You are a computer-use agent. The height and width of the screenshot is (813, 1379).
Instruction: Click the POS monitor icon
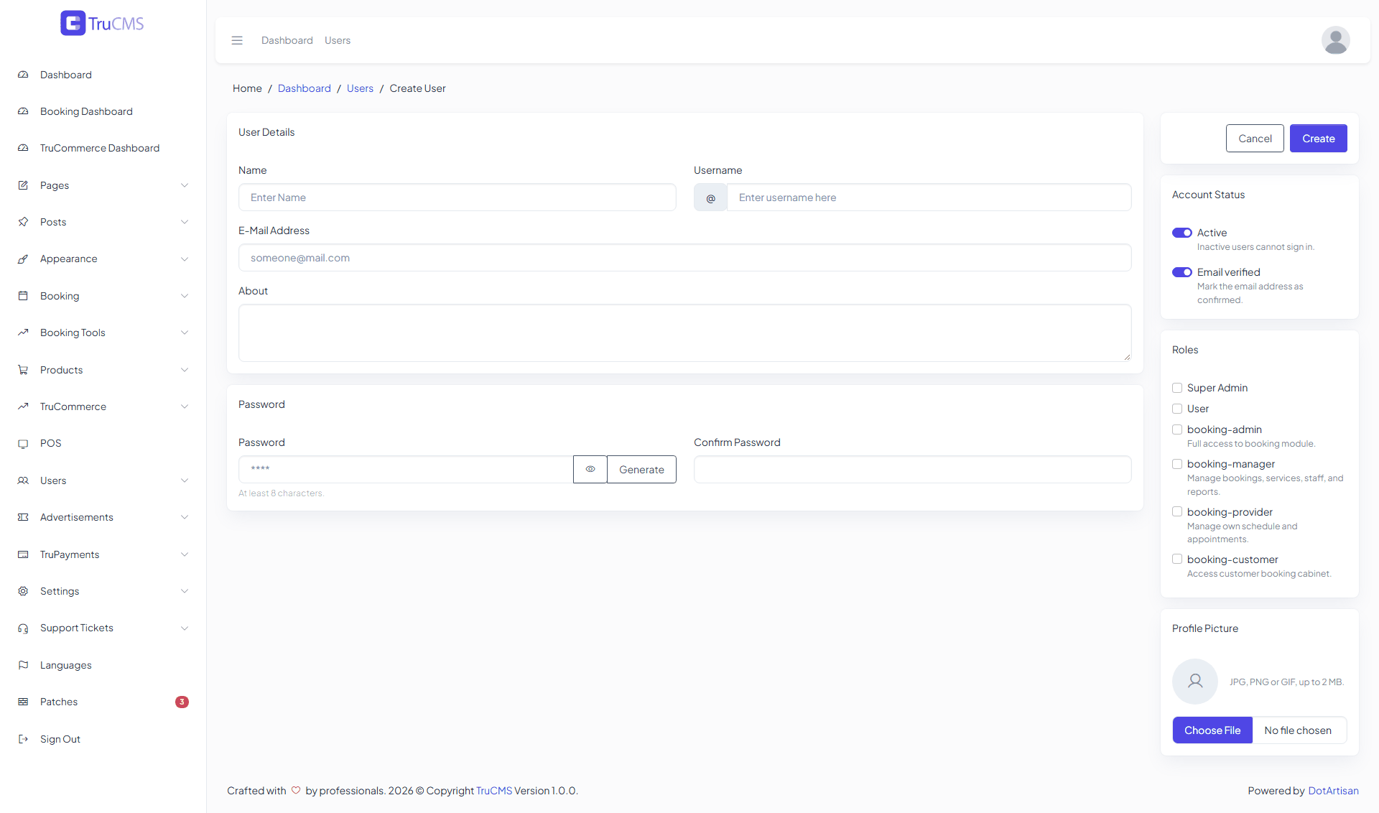[x=23, y=443]
